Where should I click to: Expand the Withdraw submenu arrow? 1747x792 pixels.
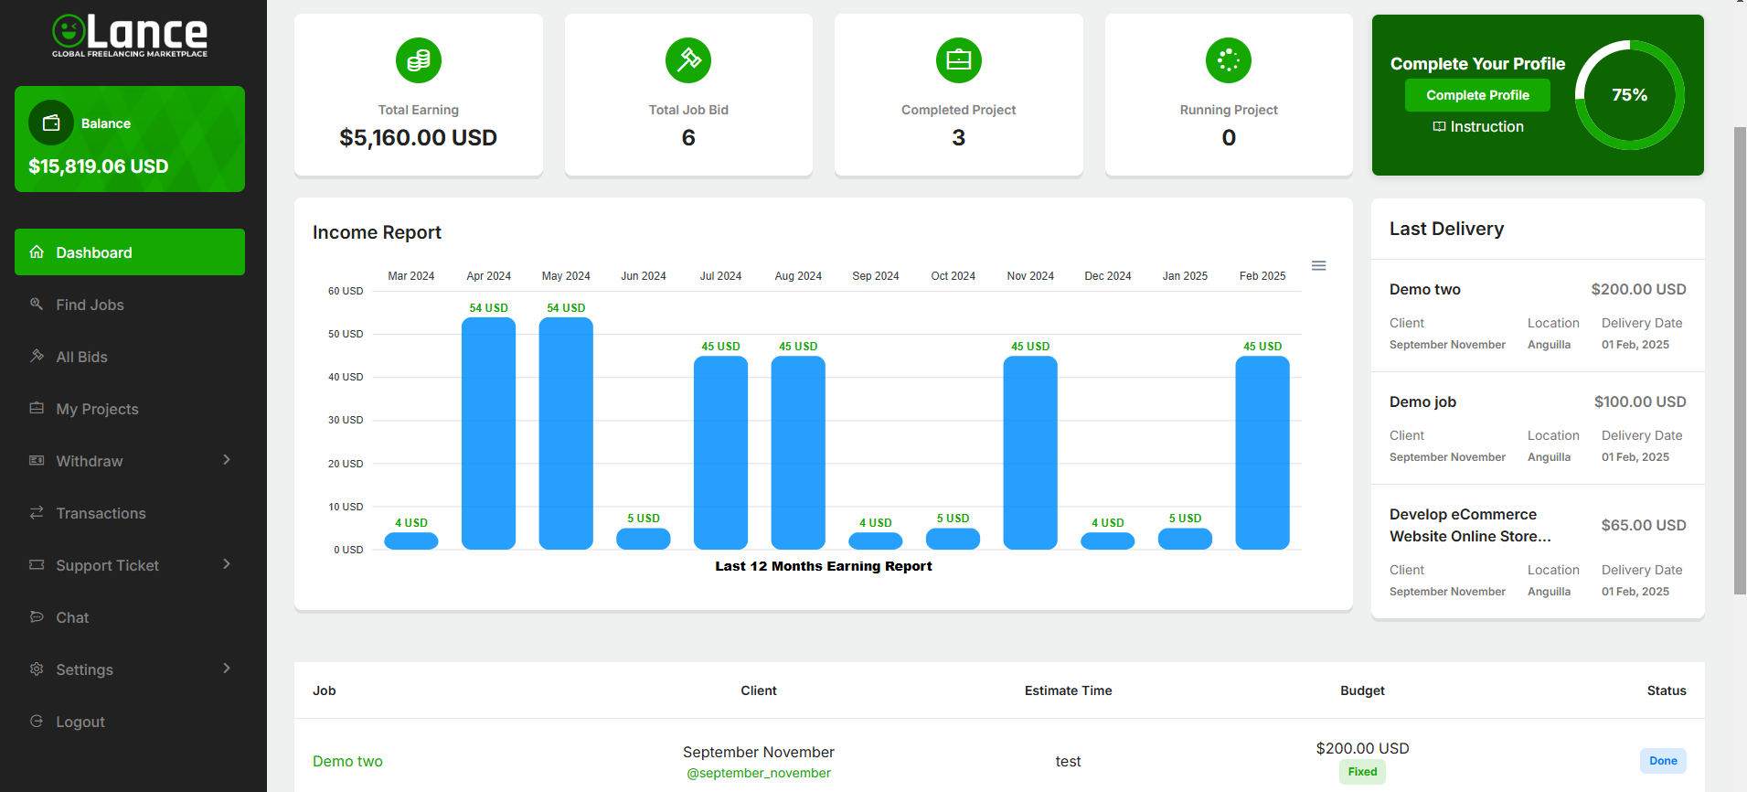point(227,460)
